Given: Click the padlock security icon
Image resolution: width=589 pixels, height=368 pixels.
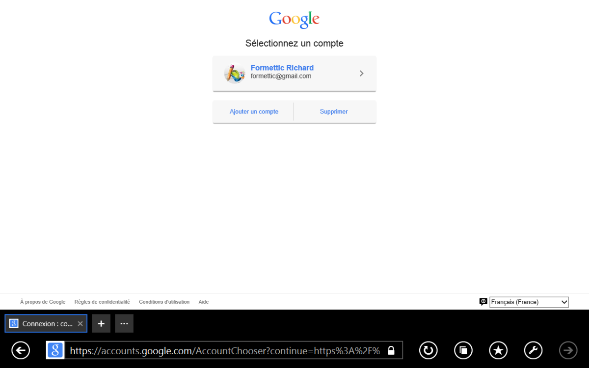Looking at the screenshot, I should click(391, 350).
